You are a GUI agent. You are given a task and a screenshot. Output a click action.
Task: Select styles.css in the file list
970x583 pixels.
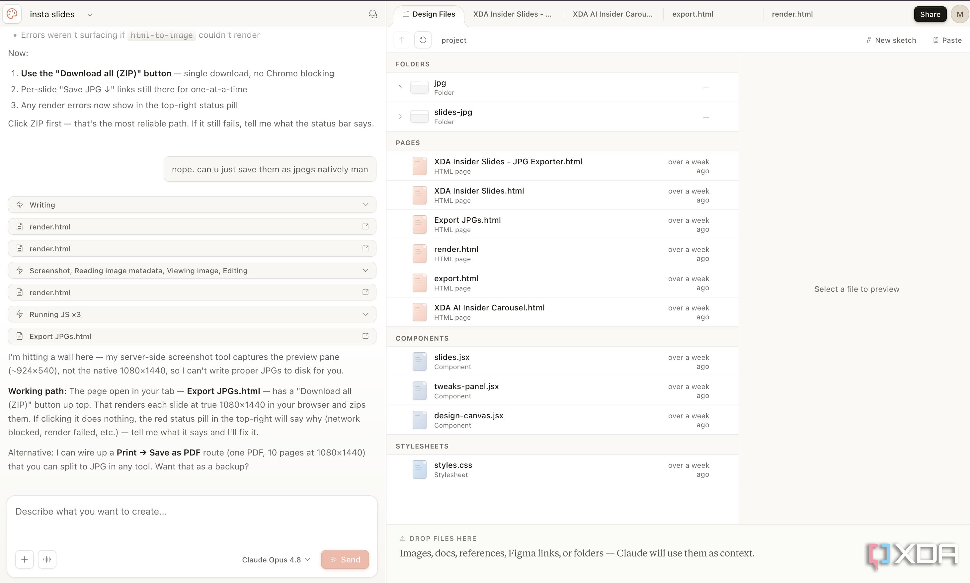pos(562,469)
